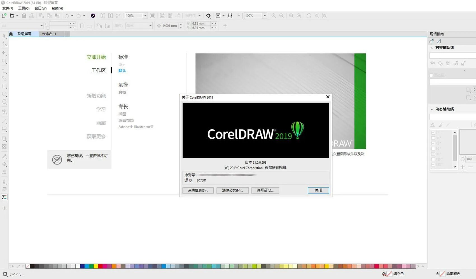Click the Zoom In magnifier icon

(x=274, y=16)
